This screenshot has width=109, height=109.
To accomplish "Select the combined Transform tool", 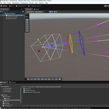I will [x=27, y=31].
